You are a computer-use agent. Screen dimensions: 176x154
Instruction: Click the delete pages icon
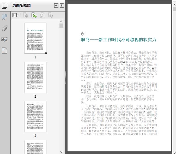point(26,15)
